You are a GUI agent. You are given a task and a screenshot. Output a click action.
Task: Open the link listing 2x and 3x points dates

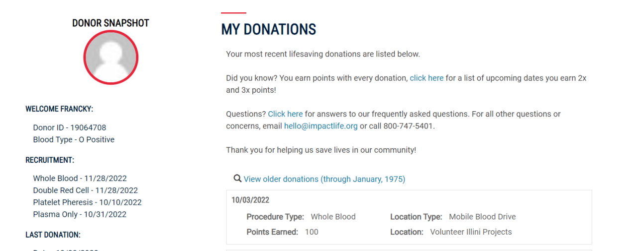(x=426, y=78)
